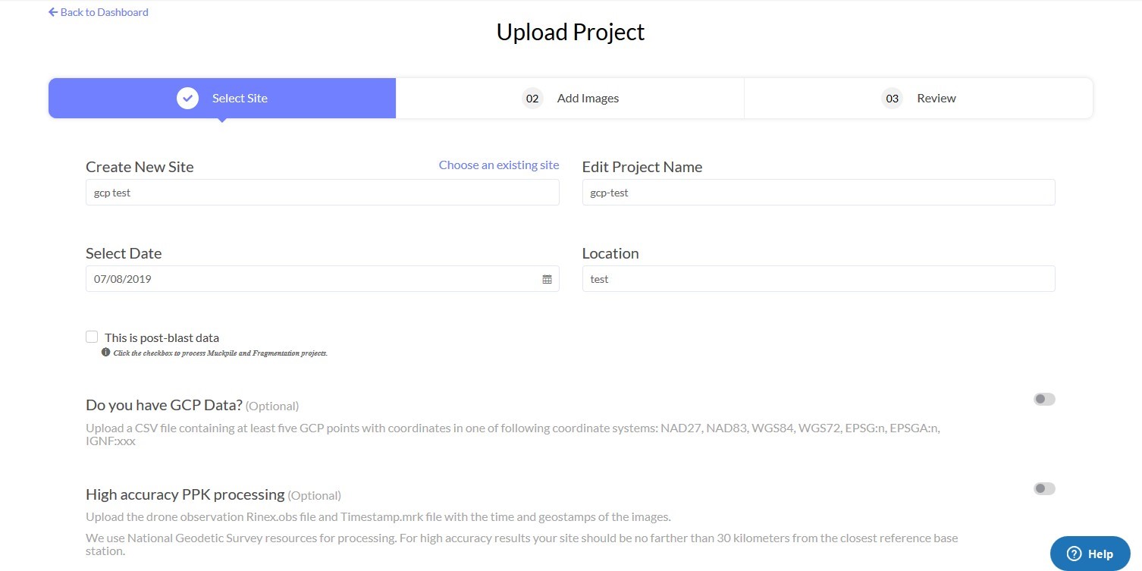Switch to the Add Images step tab
Viewport: 1142px width, 571px height.
point(570,99)
